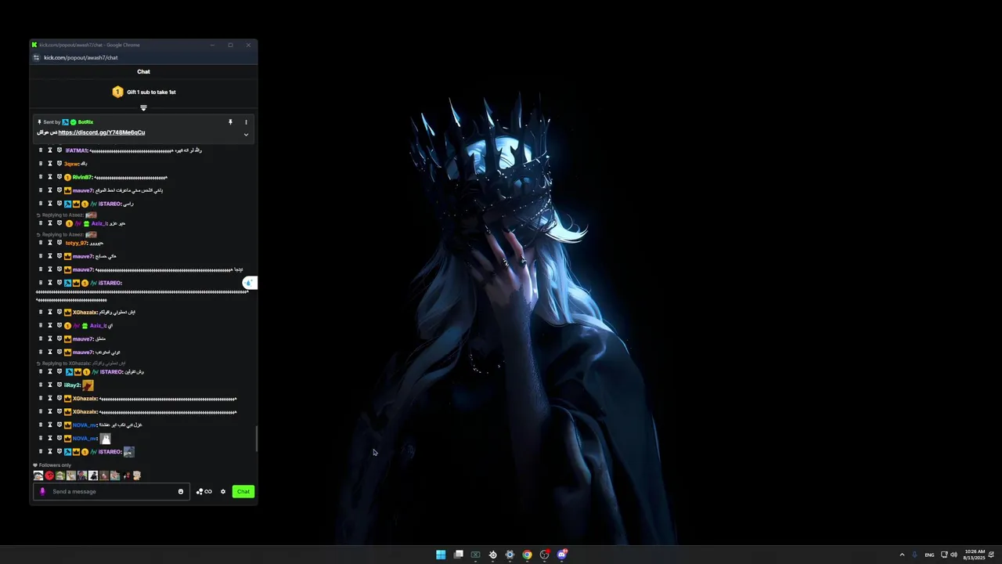Switch ENG input language in tray
Image resolution: width=1002 pixels, height=564 pixels.
[x=929, y=555]
